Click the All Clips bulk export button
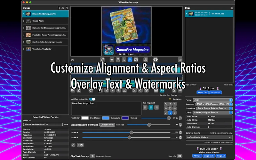Viewport: 256px width, 160px height. pyautogui.click(x=197, y=156)
